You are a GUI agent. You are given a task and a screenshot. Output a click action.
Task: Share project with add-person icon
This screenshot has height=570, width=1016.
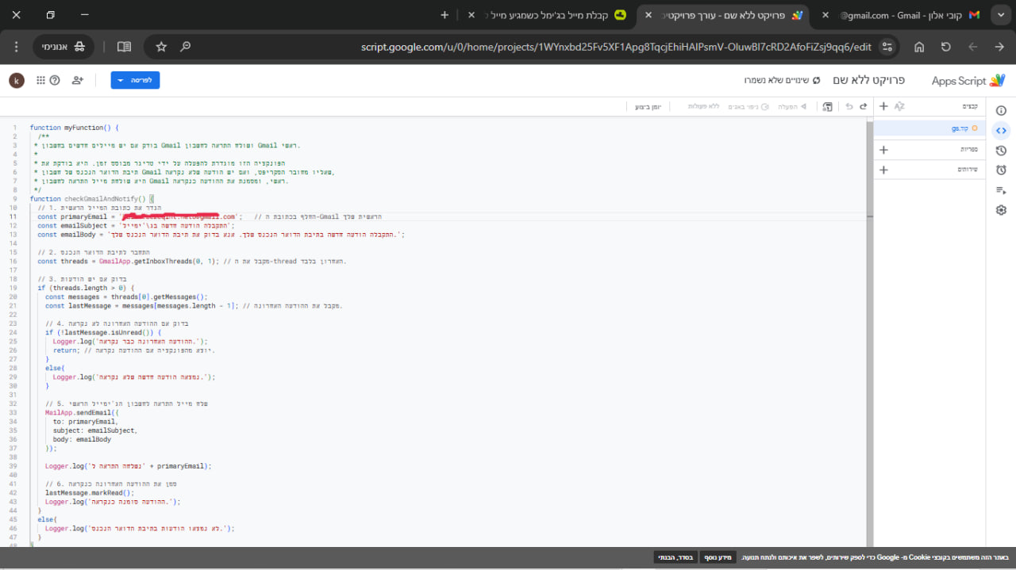78,80
